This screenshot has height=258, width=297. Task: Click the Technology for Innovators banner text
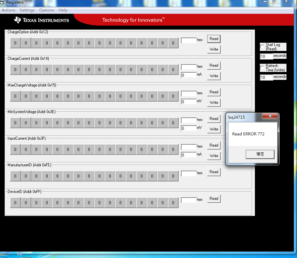click(133, 20)
